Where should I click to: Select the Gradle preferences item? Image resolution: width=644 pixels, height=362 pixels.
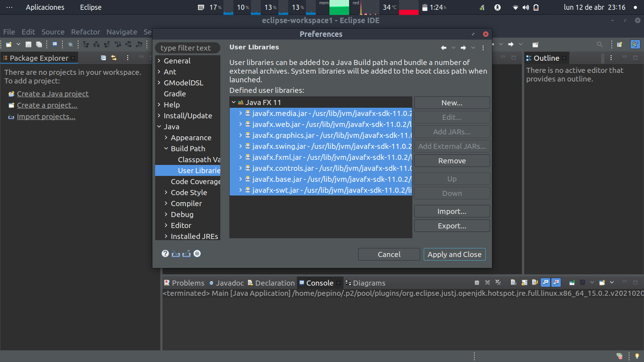(x=175, y=94)
